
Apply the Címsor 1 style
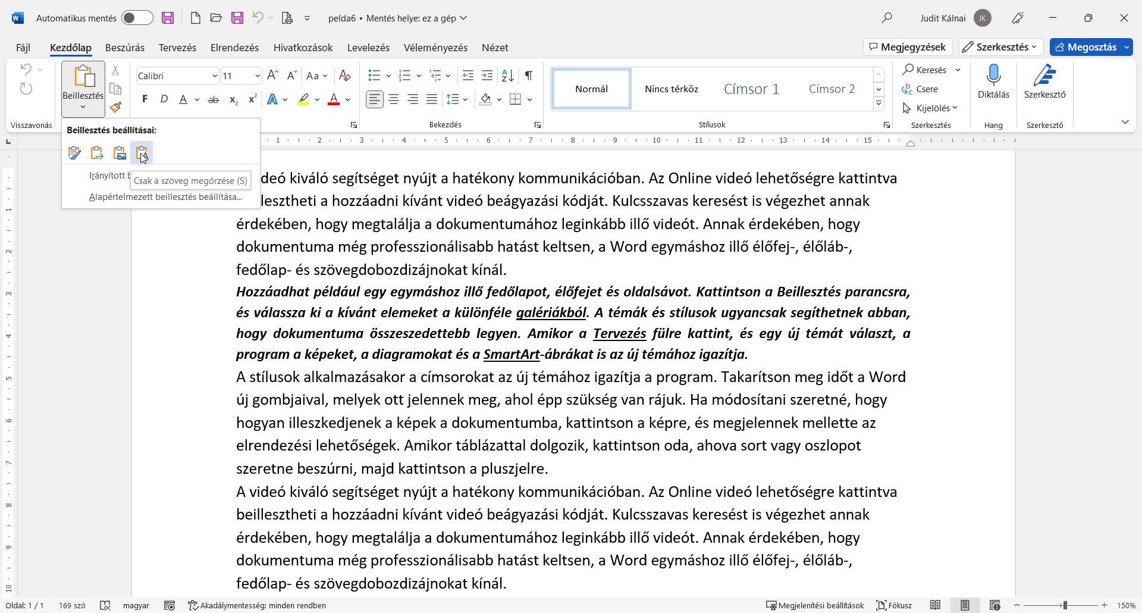[x=751, y=89]
